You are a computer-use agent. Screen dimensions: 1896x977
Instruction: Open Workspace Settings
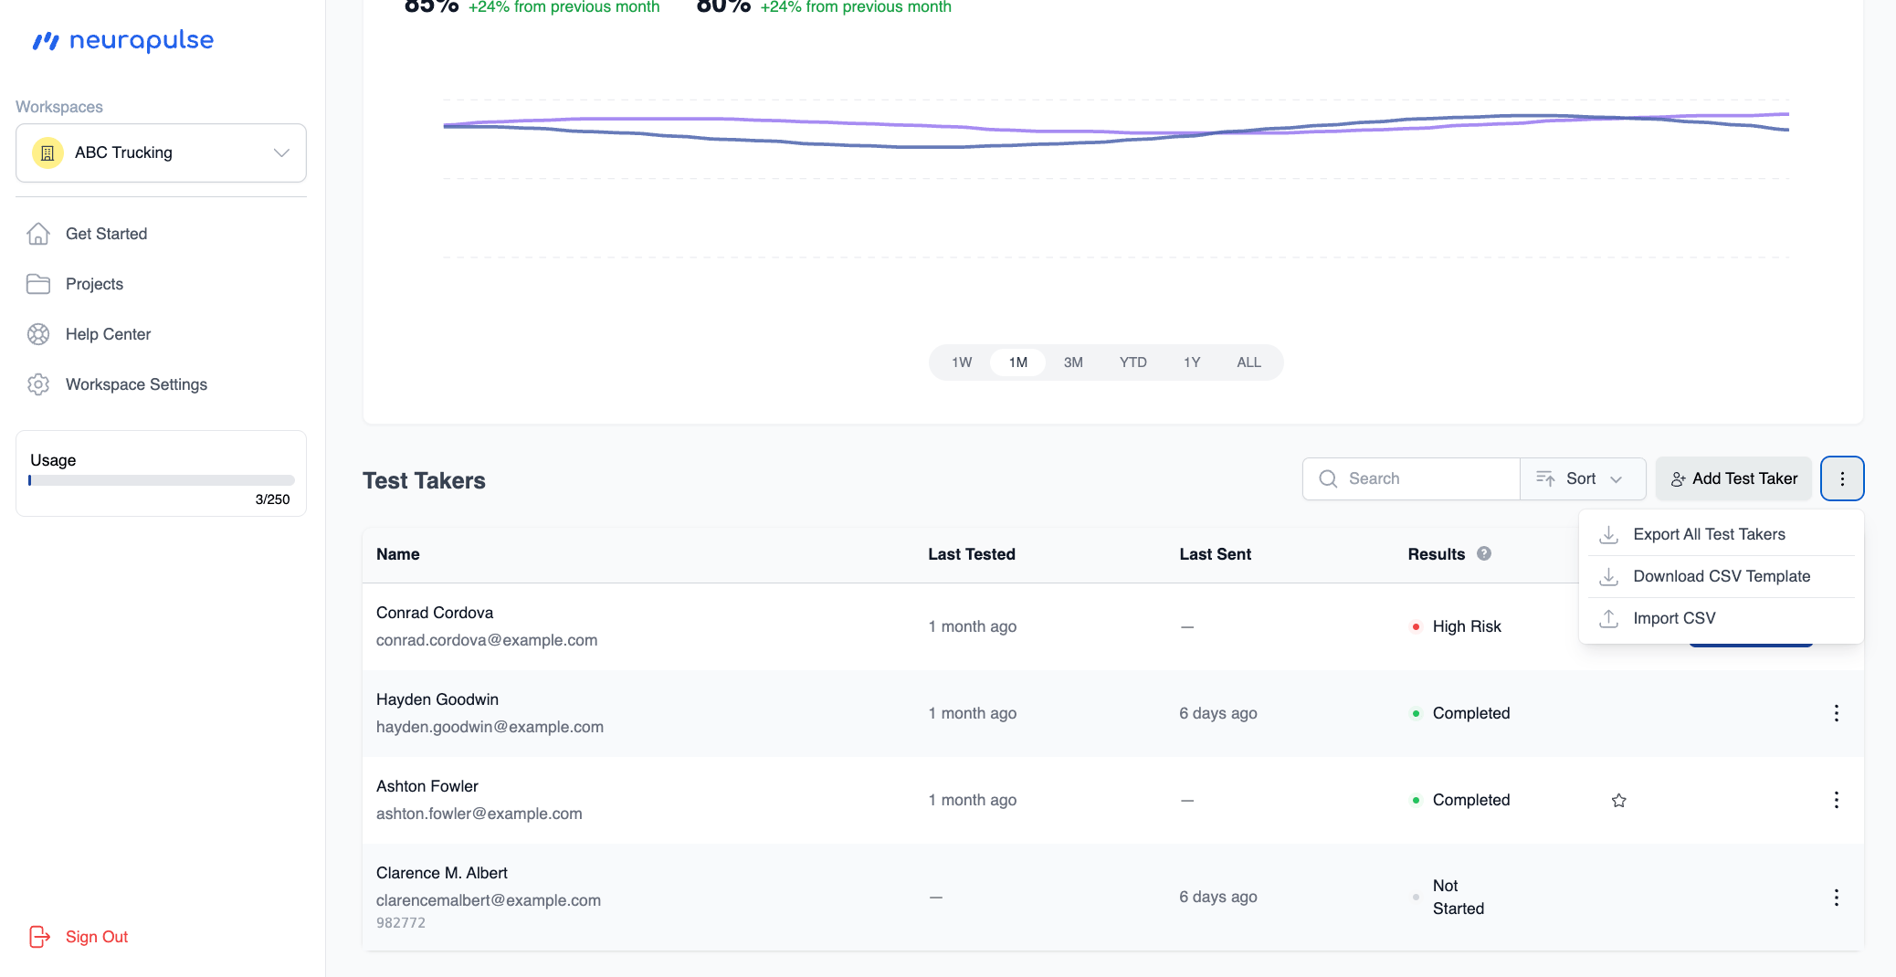tap(136, 384)
